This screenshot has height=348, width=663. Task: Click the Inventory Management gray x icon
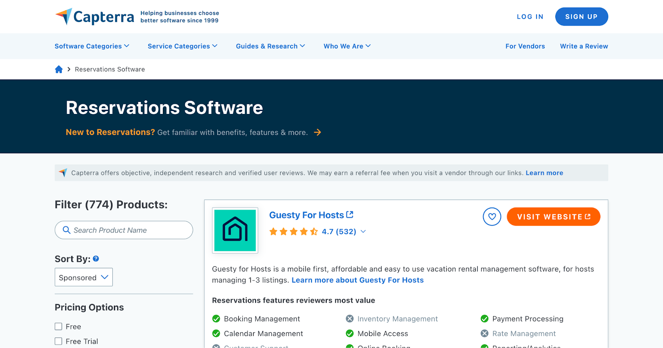tap(350, 319)
